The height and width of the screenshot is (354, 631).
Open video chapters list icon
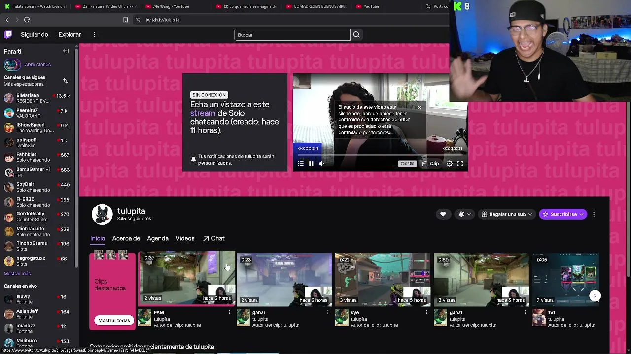point(301,164)
